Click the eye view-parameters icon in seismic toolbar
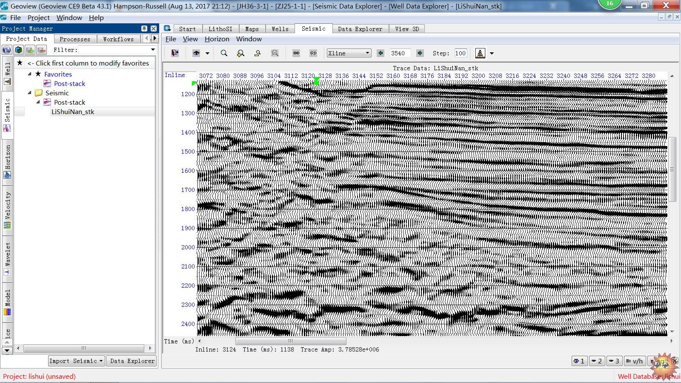This screenshot has height=383, width=681. [x=196, y=53]
